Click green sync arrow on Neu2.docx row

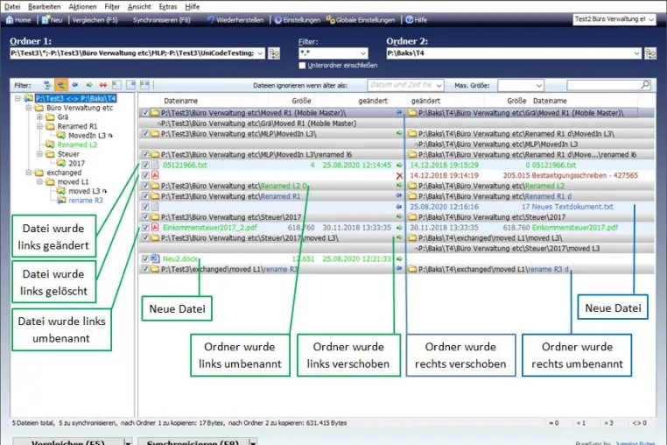tap(399, 259)
